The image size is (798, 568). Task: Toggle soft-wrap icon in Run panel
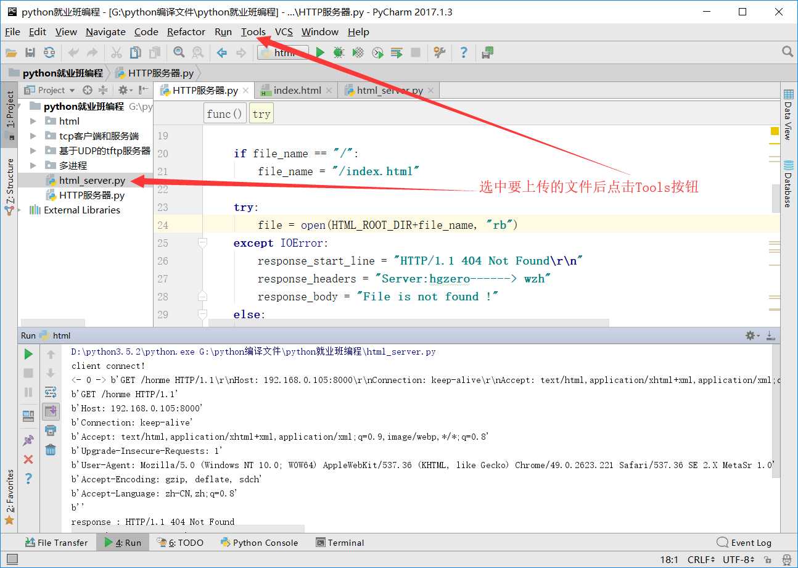(x=51, y=392)
